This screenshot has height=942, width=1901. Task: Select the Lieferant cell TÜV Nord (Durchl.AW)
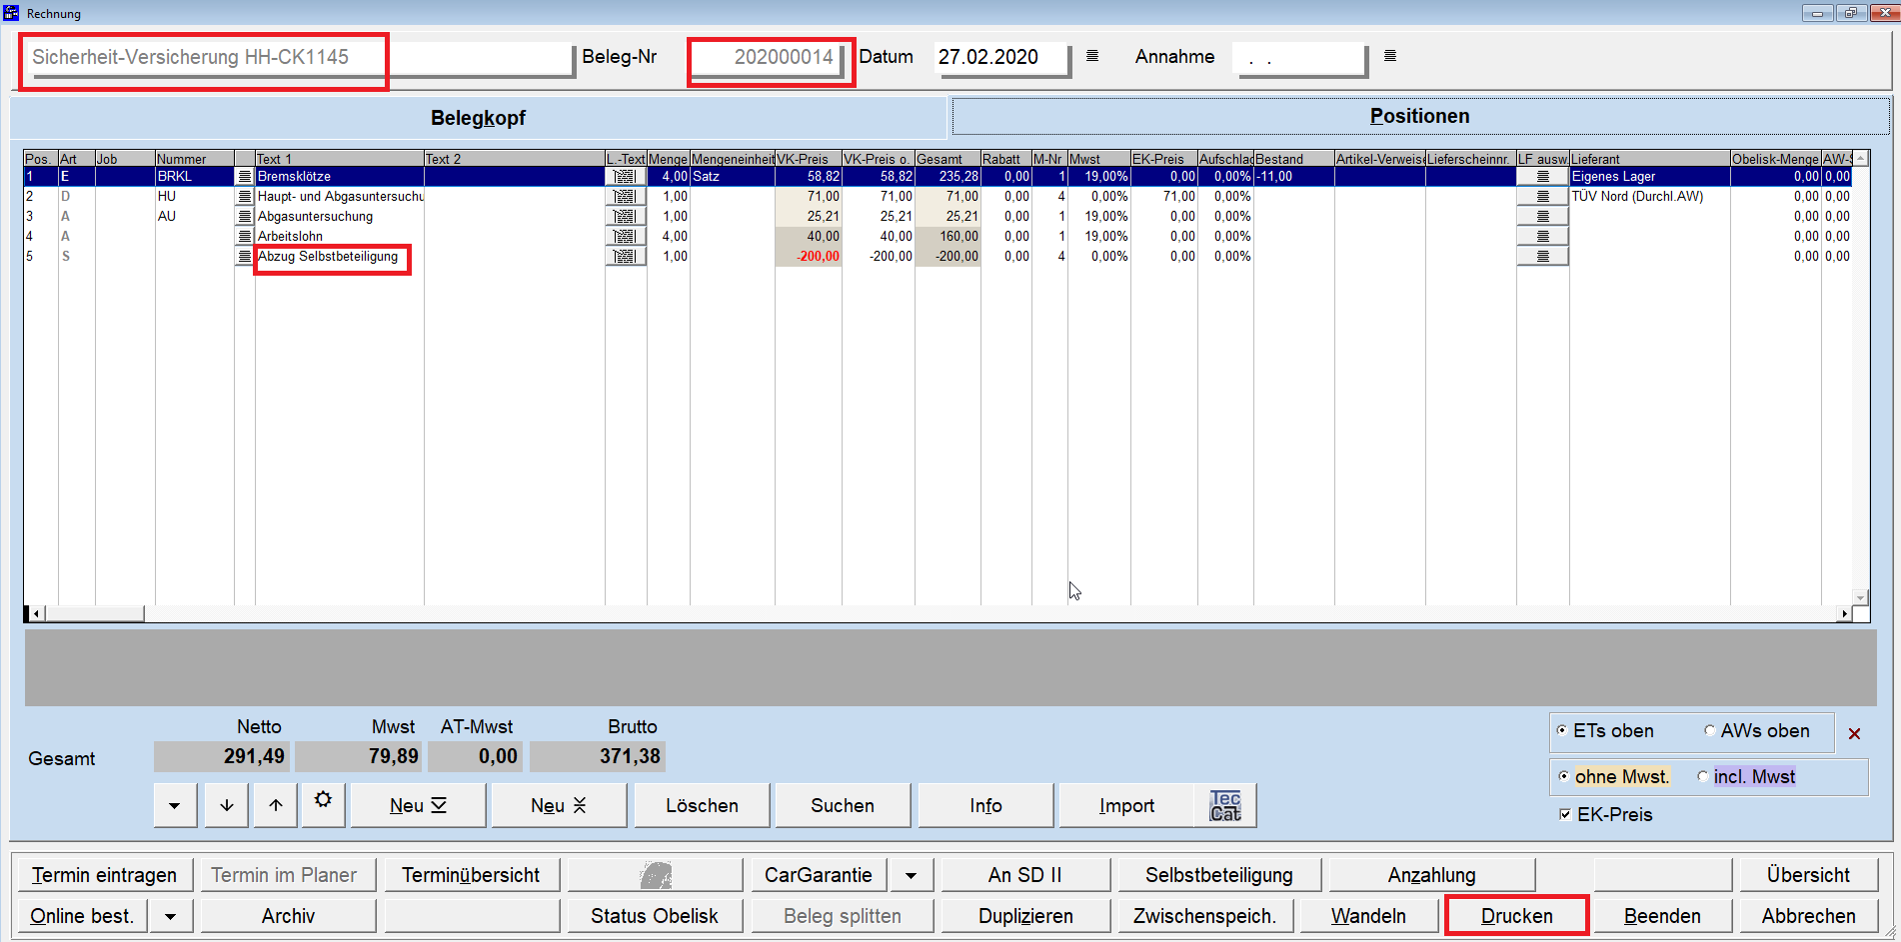point(1649,197)
